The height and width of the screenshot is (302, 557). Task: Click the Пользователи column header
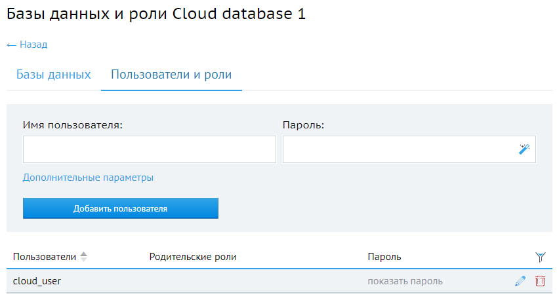[44, 257]
